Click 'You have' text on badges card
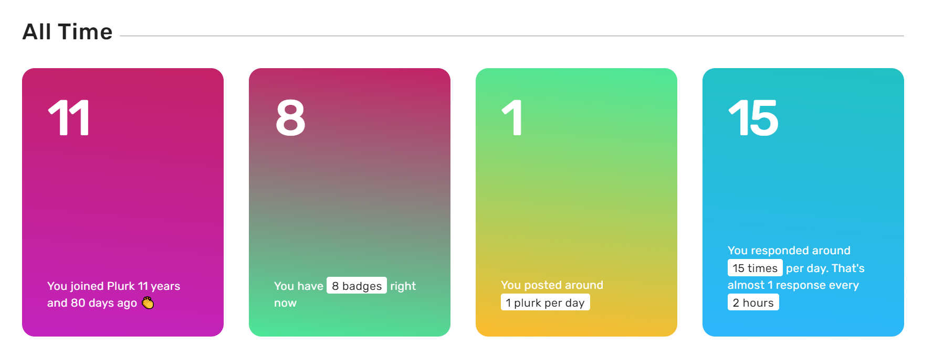The width and height of the screenshot is (933, 357). tap(299, 286)
